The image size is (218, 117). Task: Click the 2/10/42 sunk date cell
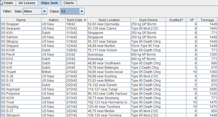[x=77, y=72]
